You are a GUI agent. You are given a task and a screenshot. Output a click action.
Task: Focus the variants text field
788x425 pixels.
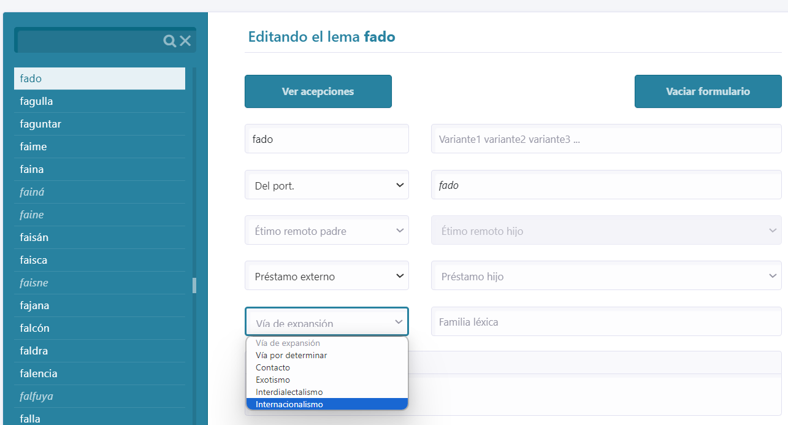coord(606,139)
